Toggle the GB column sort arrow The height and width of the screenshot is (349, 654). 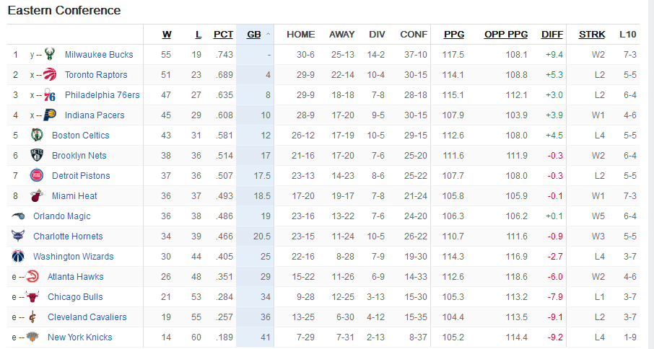269,35
